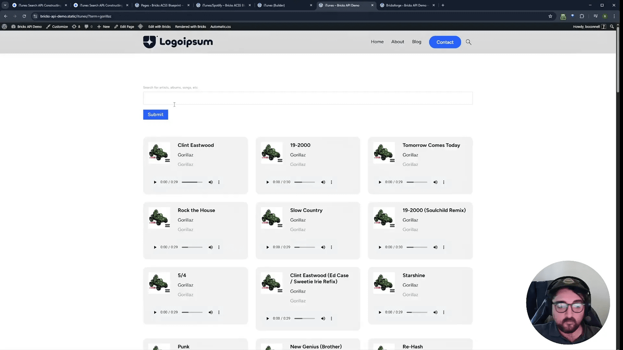
Task: Open more options for Clint Eastwood player
Action: [x=219, y=182]
